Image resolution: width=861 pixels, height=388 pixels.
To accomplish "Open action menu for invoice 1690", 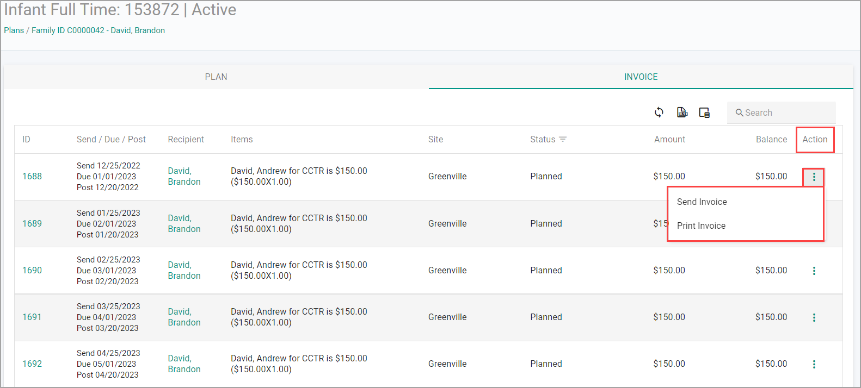I will [814, 271].
